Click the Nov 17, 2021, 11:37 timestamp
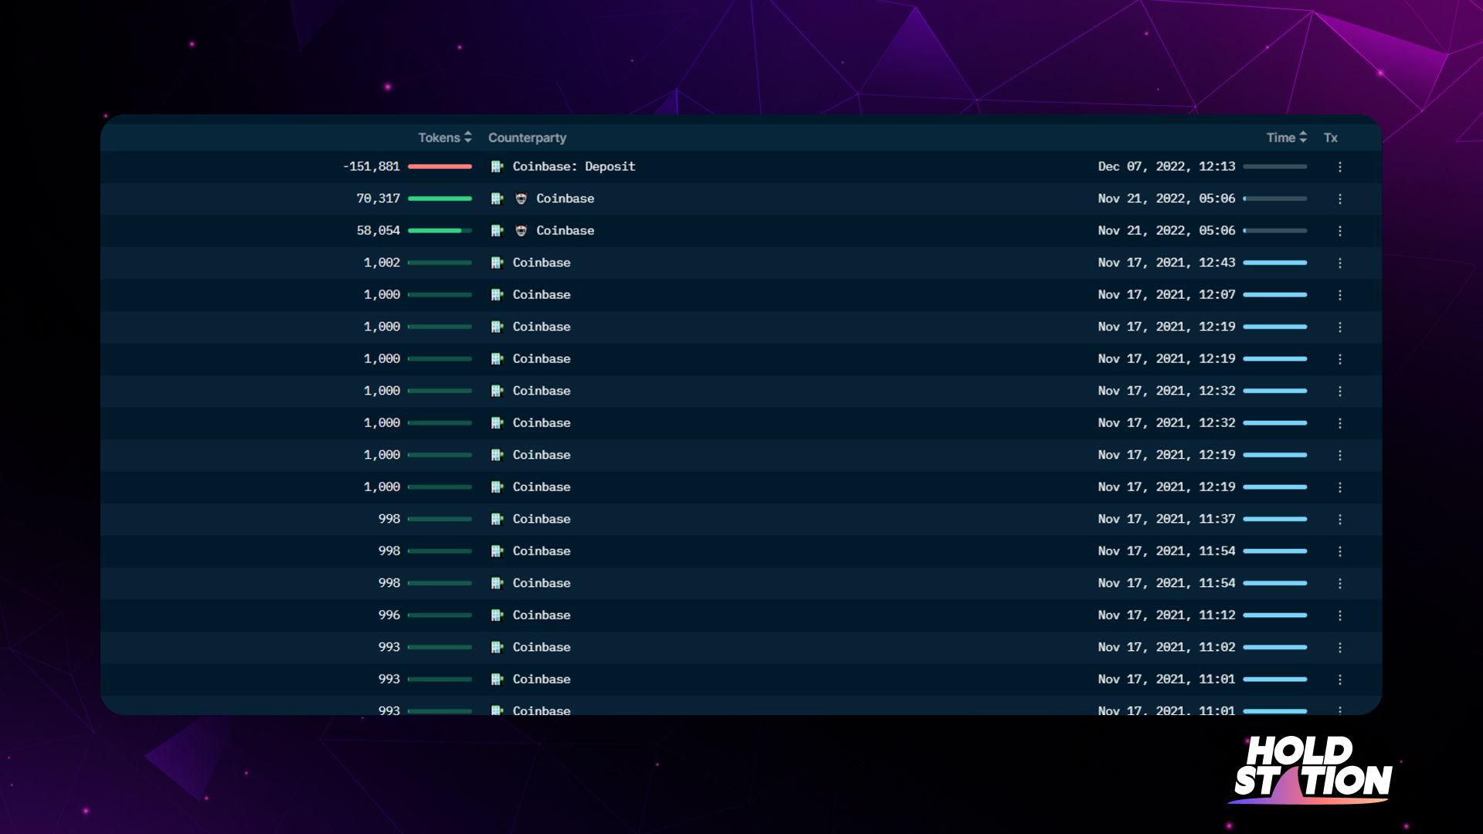The width and height of the screenshot is (1483, 834). 1166,520
